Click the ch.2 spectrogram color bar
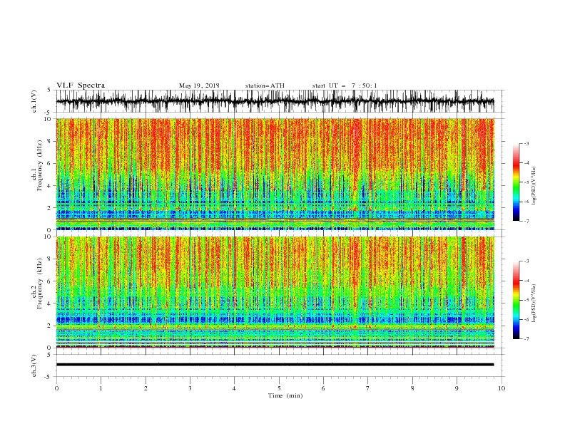 pos(516,300)
